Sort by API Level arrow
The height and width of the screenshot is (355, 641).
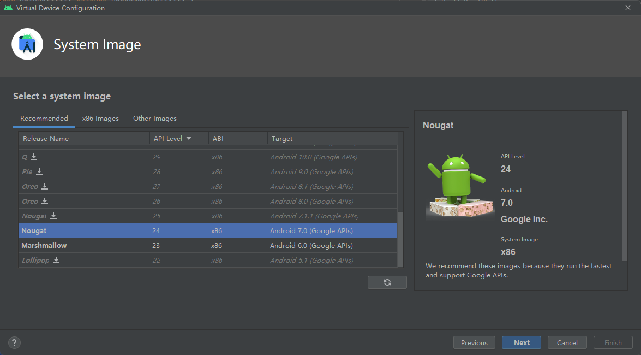189,138
